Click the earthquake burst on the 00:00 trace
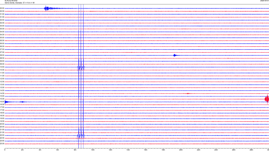269x151 pixels. 49,8
